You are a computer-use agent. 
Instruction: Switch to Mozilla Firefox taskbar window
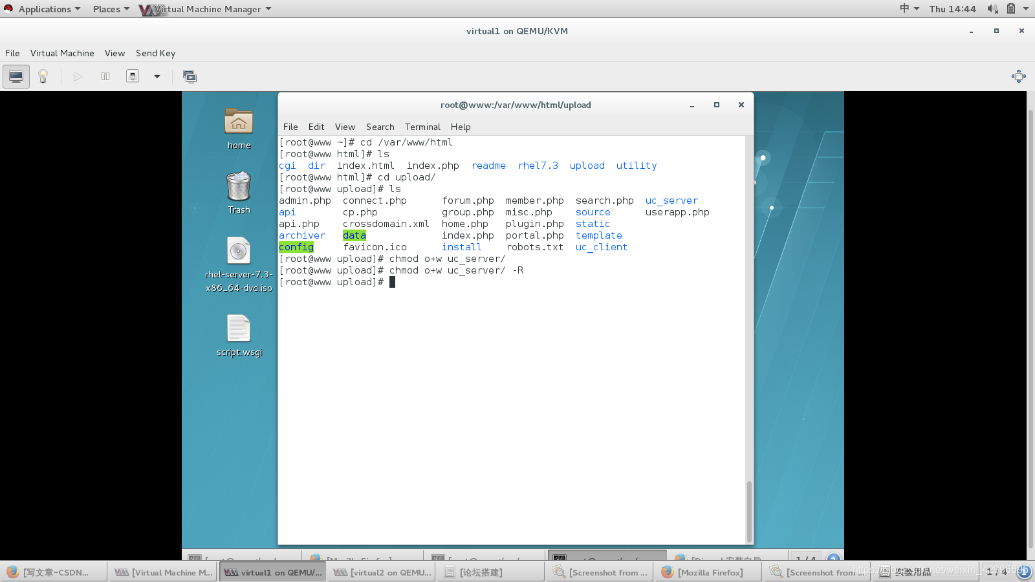pos(708,572)
